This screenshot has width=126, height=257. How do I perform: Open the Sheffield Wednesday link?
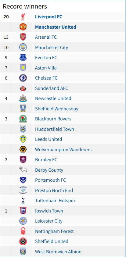coord(57,109)
